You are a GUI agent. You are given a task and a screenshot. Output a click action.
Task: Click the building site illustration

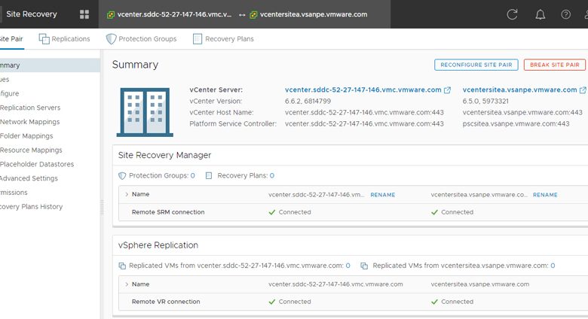pyautogui.click(x=145, y=112)
